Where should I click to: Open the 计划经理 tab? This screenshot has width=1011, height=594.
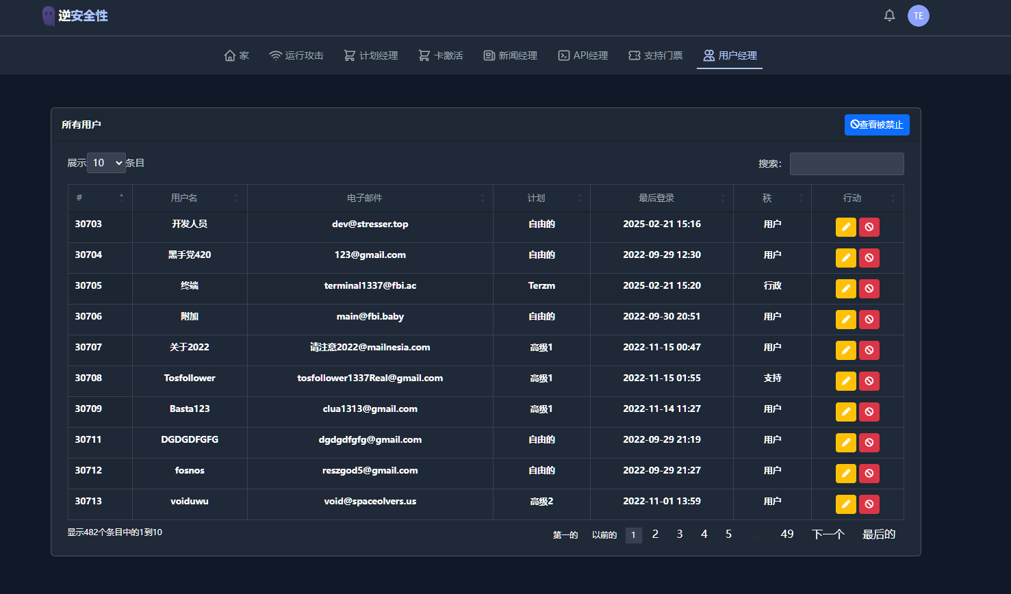pos(371,55)
